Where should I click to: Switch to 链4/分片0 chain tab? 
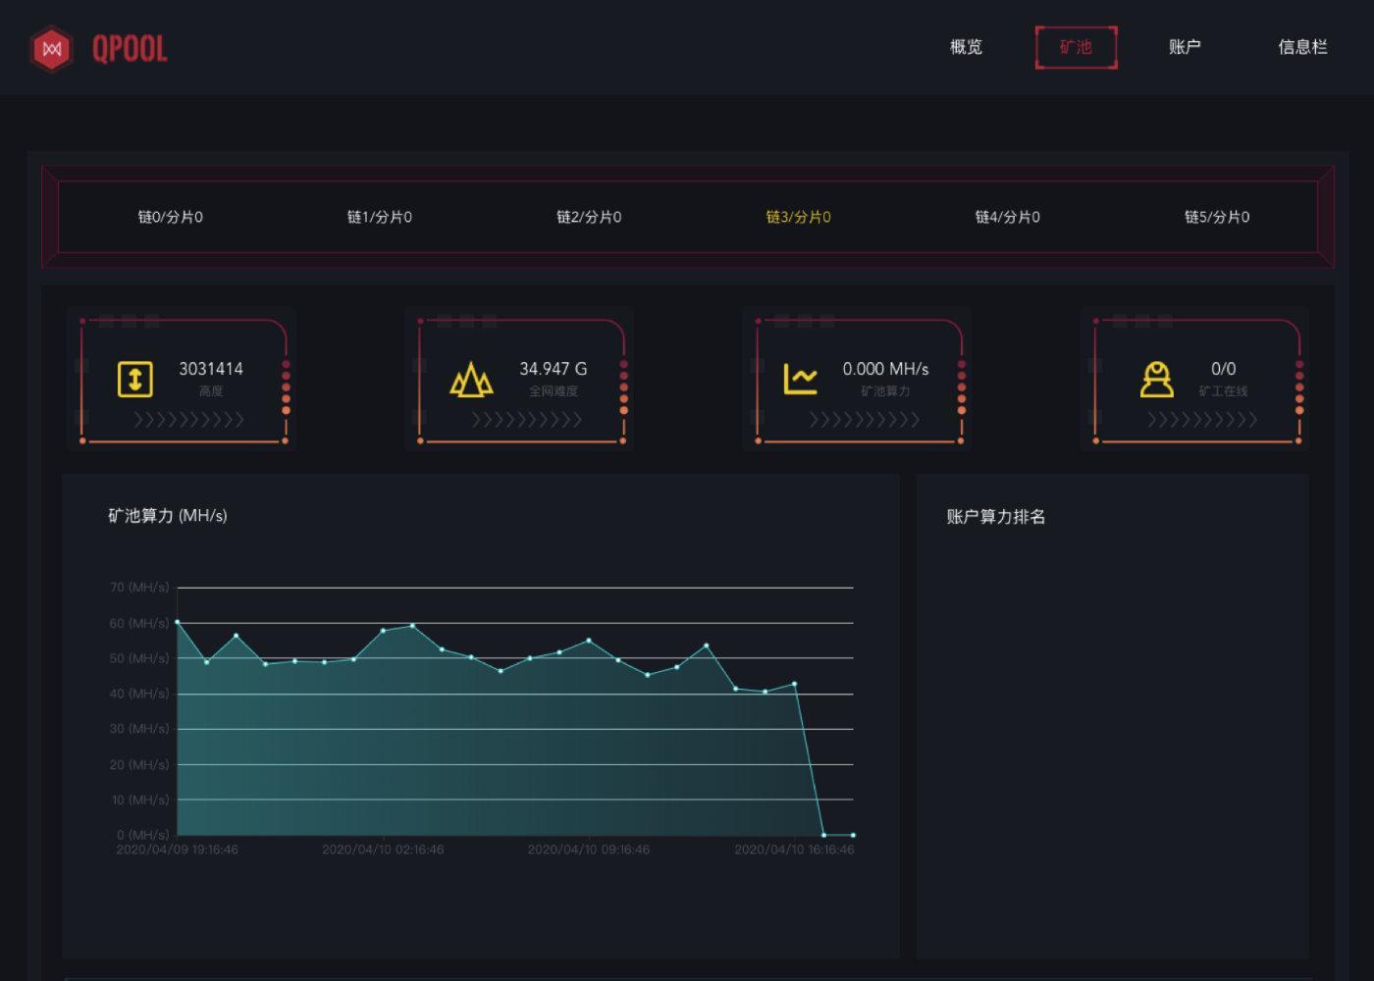tap(1007, 217)
